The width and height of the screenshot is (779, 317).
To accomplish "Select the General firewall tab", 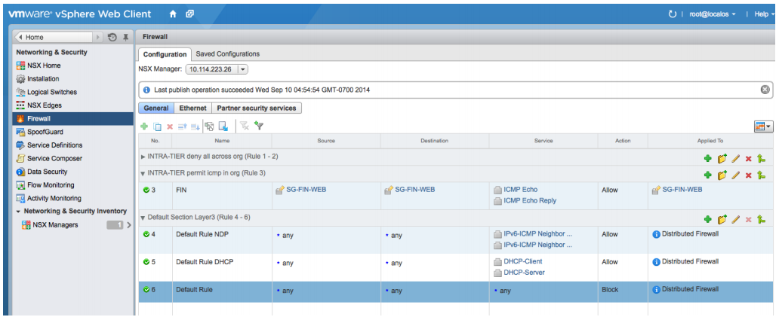I will coord(156,108).
